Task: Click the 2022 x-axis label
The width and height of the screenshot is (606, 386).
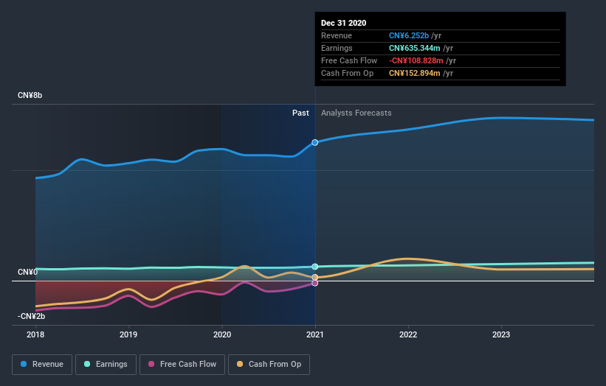Action: click(408, 334)
